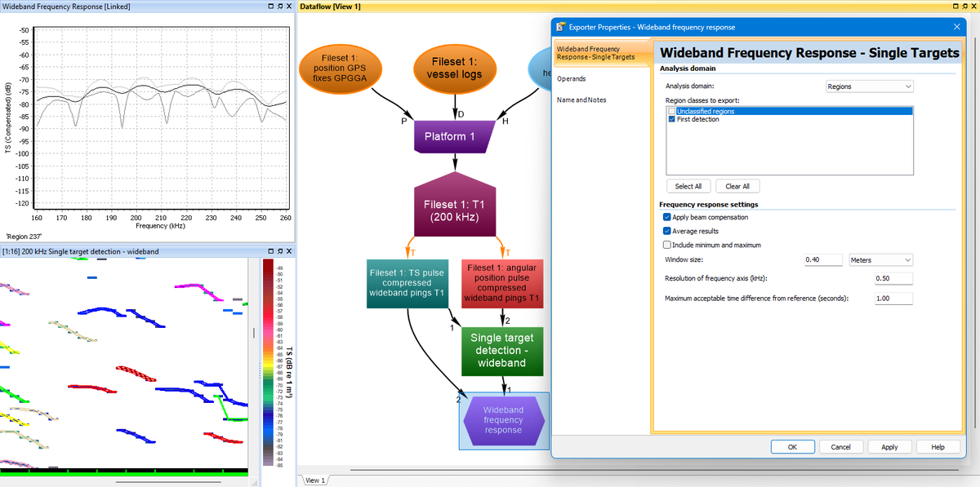Open the Window size units dropdown
Screen dimensions: 980x487
881,259
